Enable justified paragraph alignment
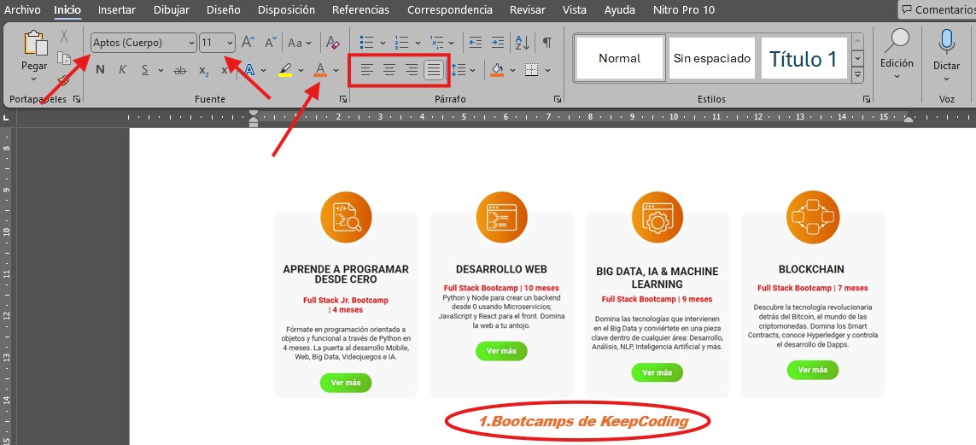This screenshot has height=445, width=976. click(x=433, y=70)
